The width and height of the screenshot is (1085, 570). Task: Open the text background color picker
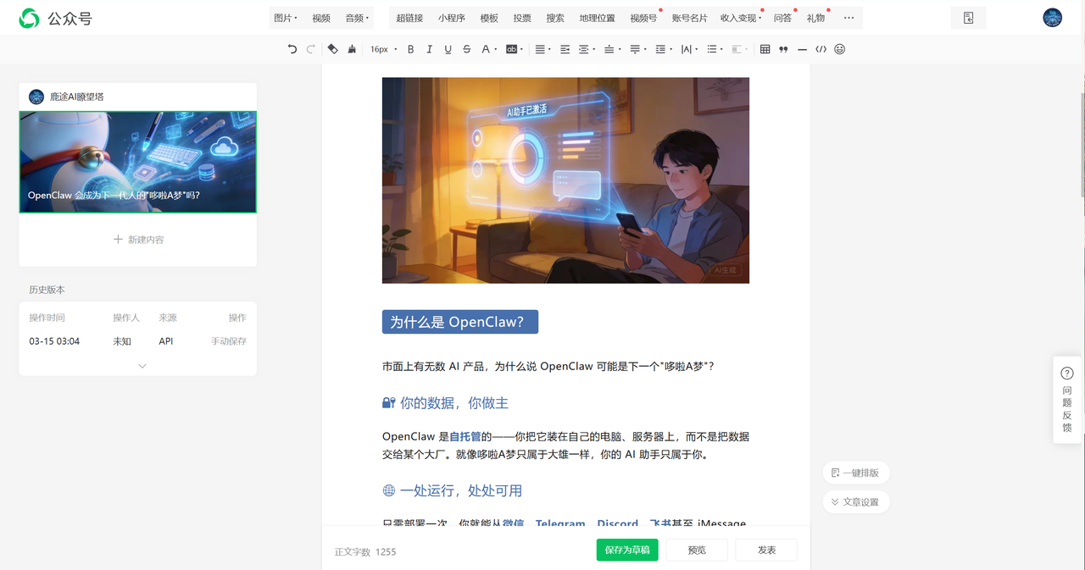point(514,49)
